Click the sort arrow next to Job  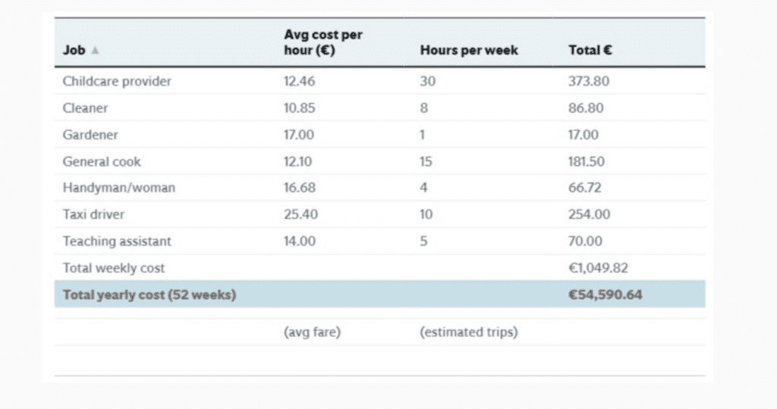(95, 52)
